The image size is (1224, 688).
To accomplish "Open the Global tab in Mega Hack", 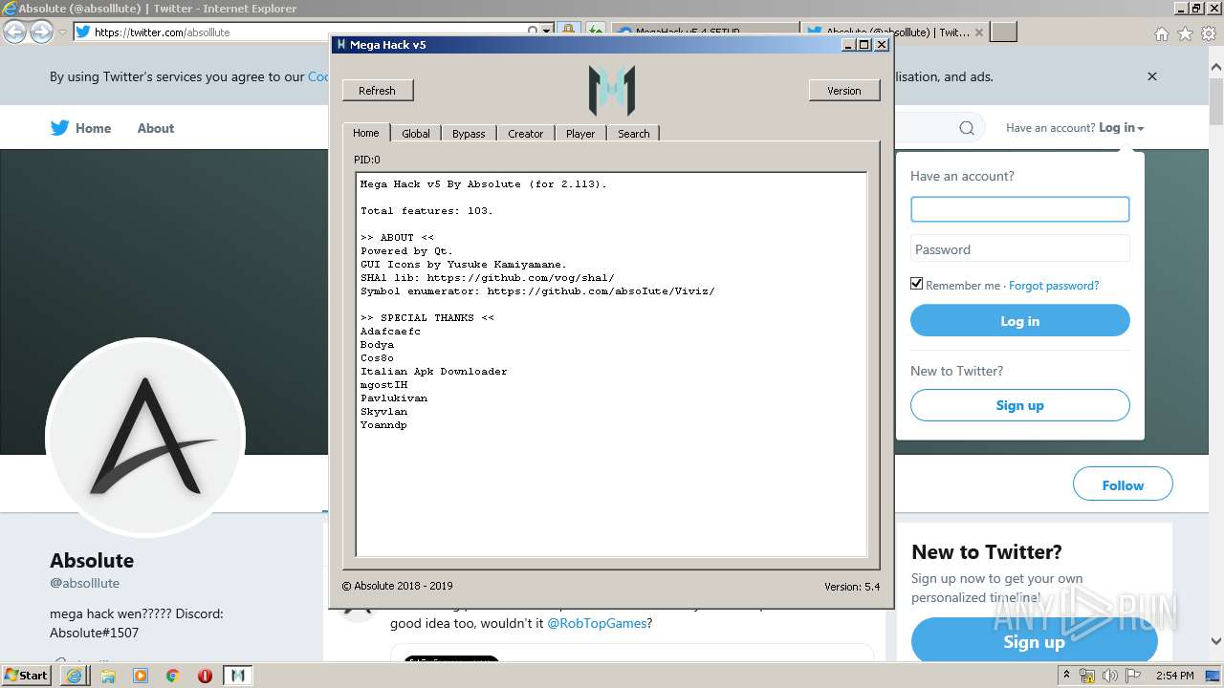I will tap(415, 134).
